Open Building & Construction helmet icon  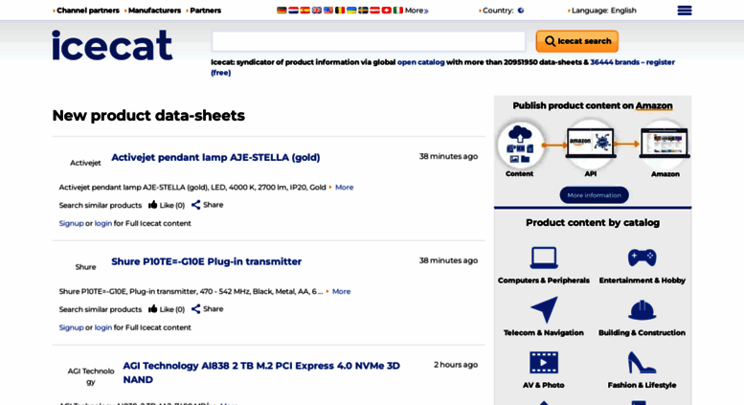[x=642, y=310]
